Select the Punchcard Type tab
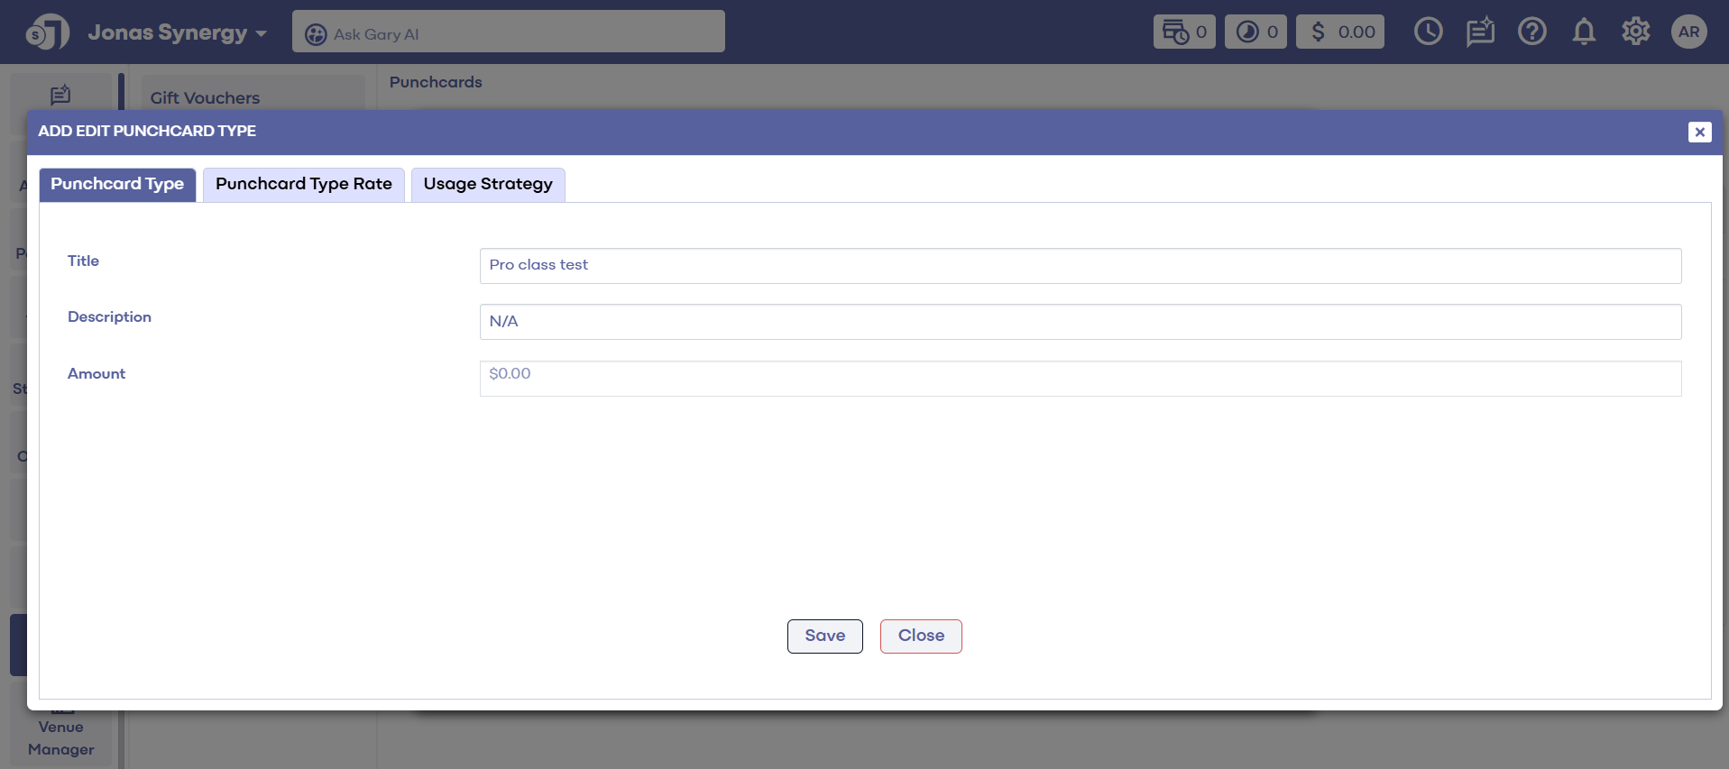Screen dimensions: 1729x769 click(x=117, y=184)
